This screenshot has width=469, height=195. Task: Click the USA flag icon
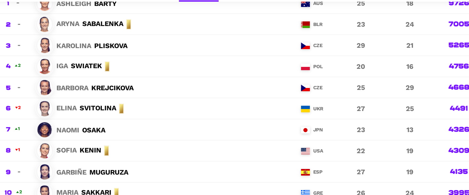tap(305, 151)
